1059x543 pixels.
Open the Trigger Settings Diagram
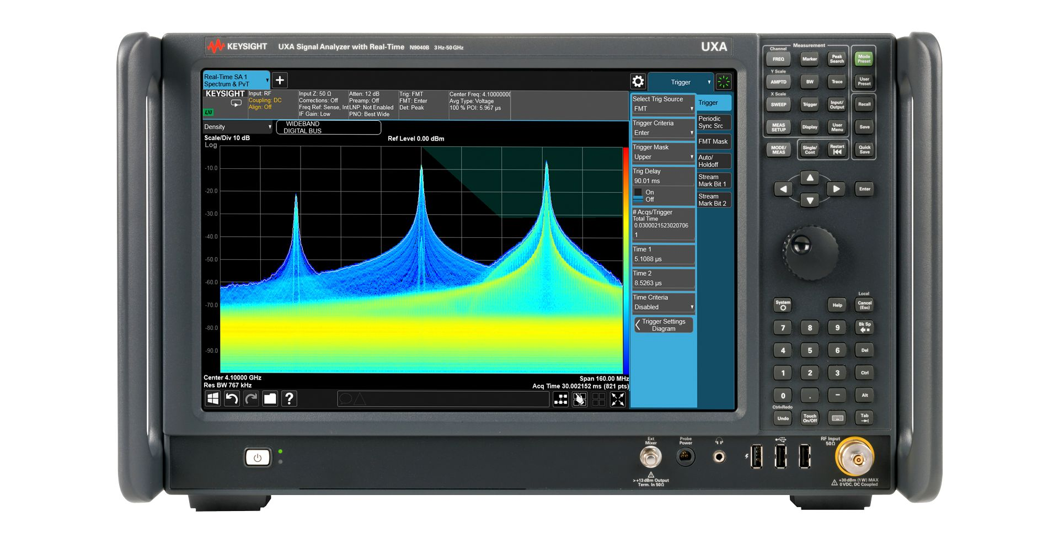(x=664, y=324)
